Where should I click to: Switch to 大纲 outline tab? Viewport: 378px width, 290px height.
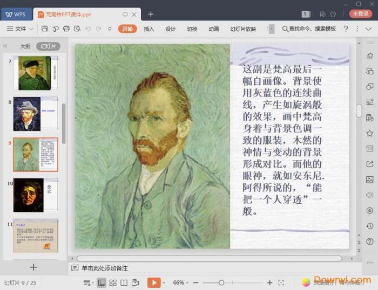click(25, 46)
